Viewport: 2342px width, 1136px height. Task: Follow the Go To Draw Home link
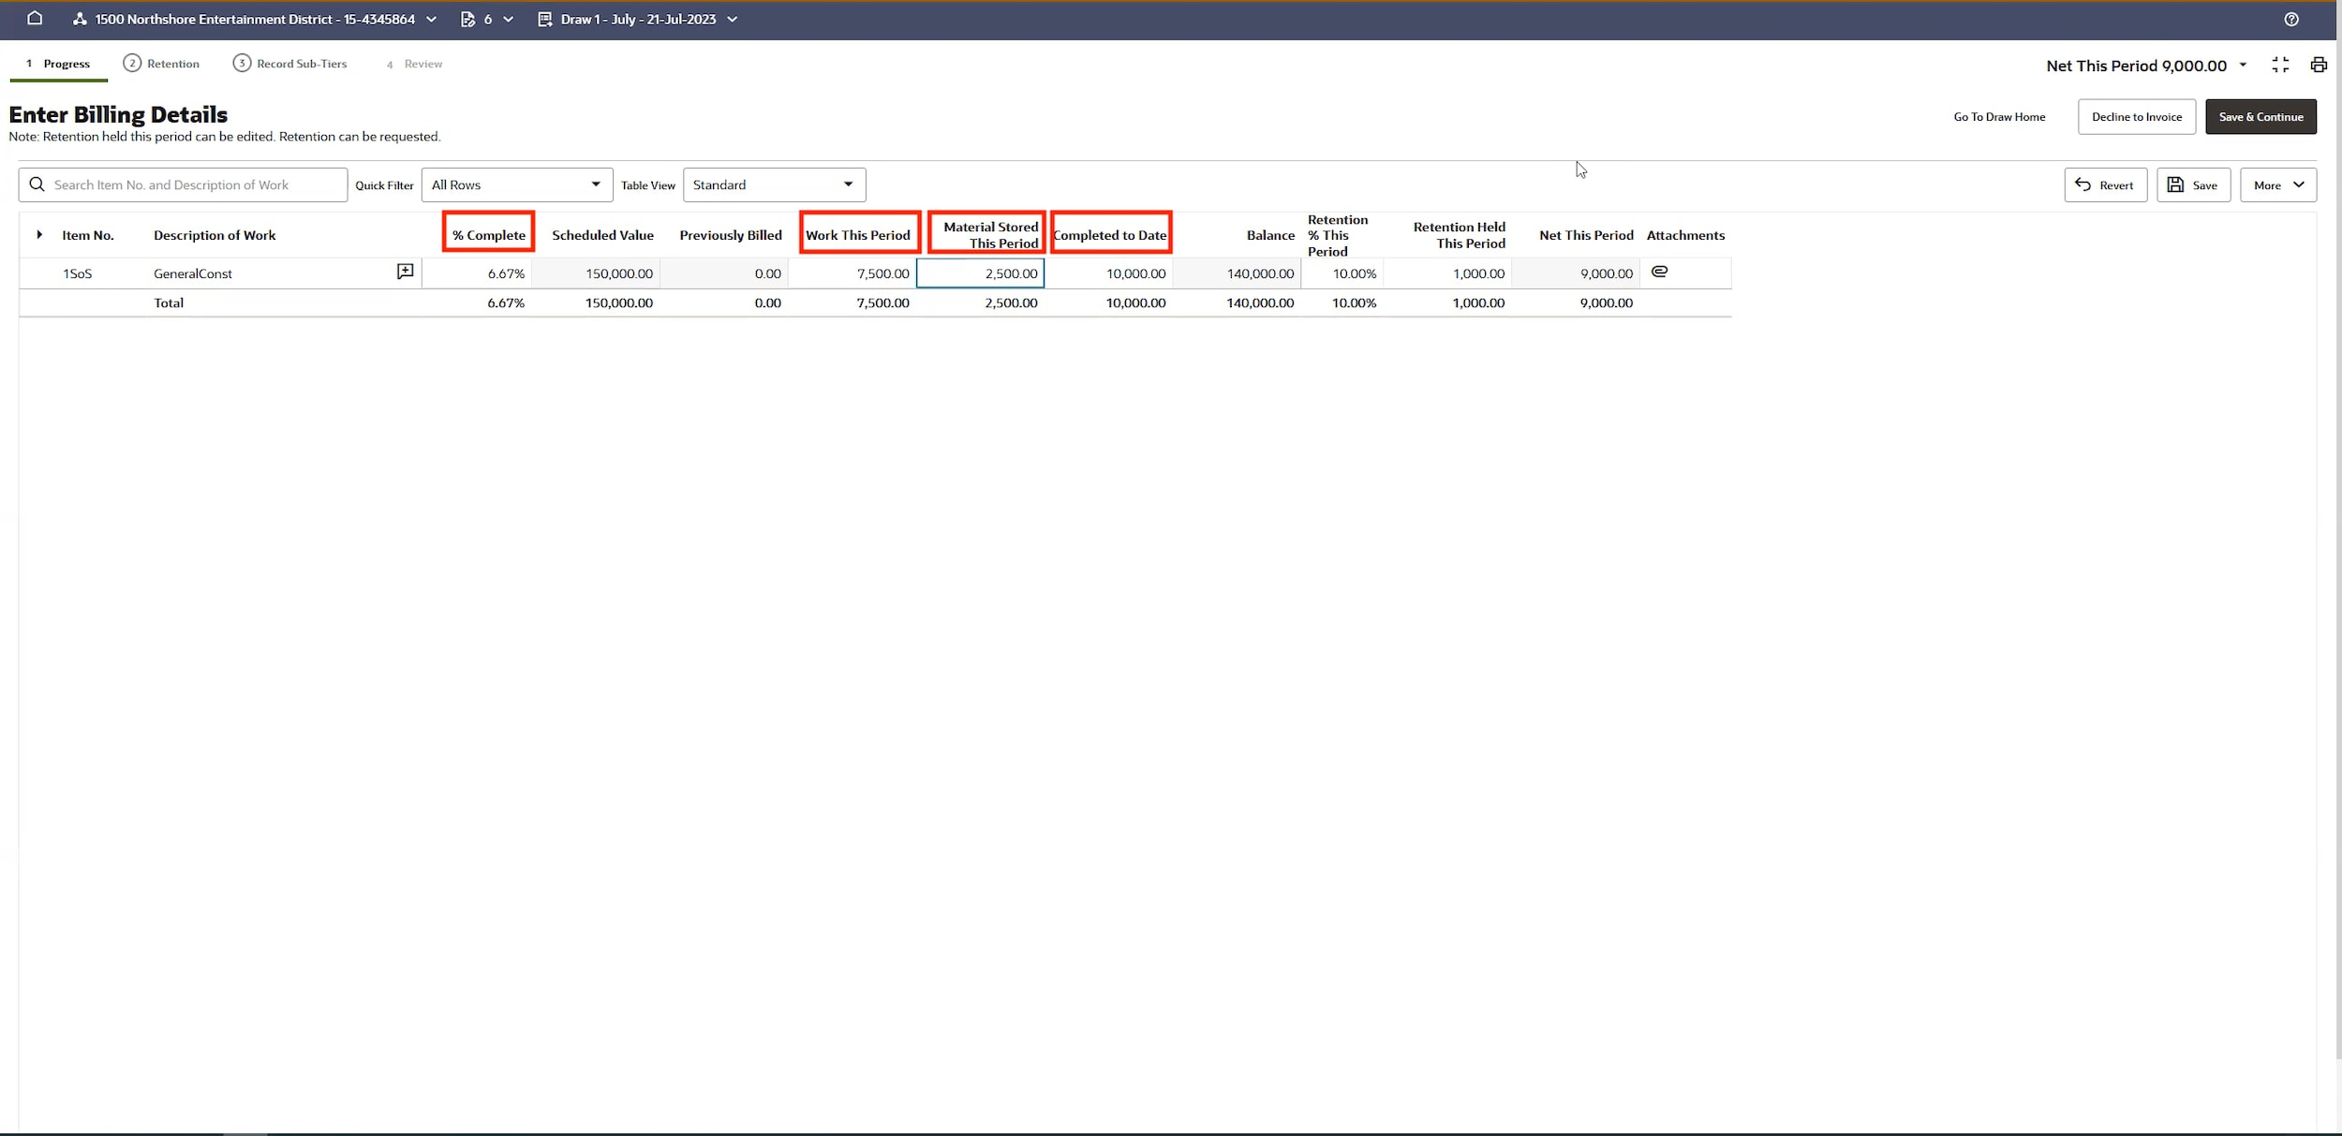(1998, 117)
